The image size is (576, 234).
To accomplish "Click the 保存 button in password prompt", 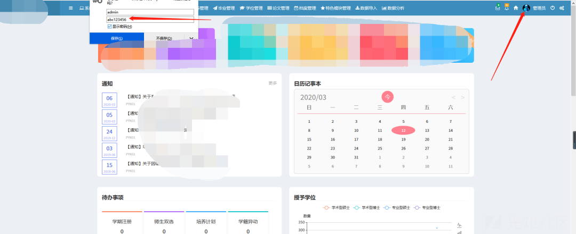I will tap(117, 38).
